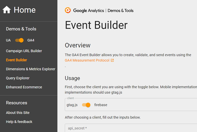Click the external-link icon beside GA4 Measurement Protocol
The image size is (197, 132).
coord(112,60)
